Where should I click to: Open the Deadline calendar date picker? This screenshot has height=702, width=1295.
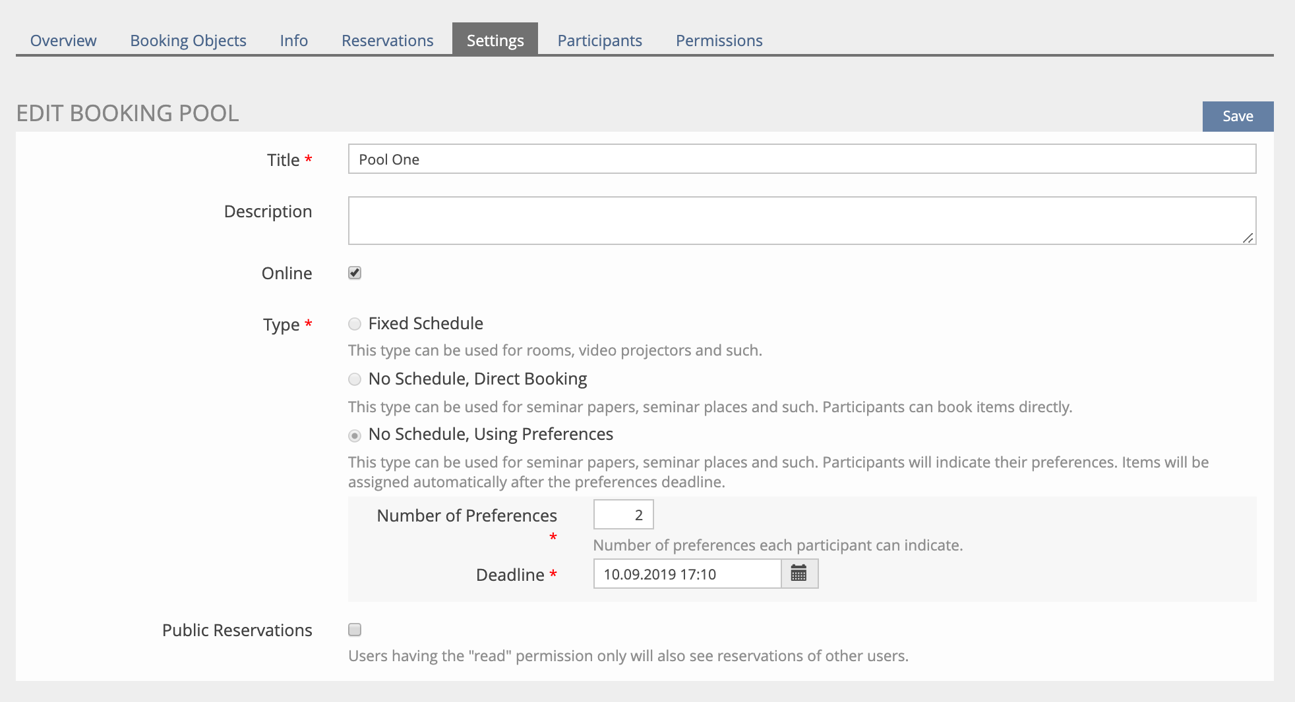[798, 574]
